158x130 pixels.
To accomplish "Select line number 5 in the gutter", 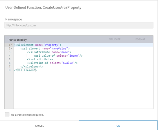I will pos(10,59).
